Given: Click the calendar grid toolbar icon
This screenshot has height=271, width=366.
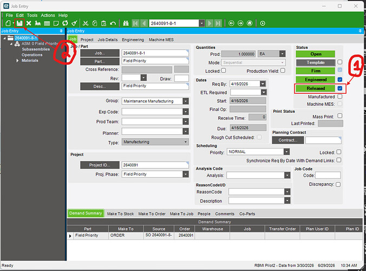Looking at the screenshot, I should [47, 23].
